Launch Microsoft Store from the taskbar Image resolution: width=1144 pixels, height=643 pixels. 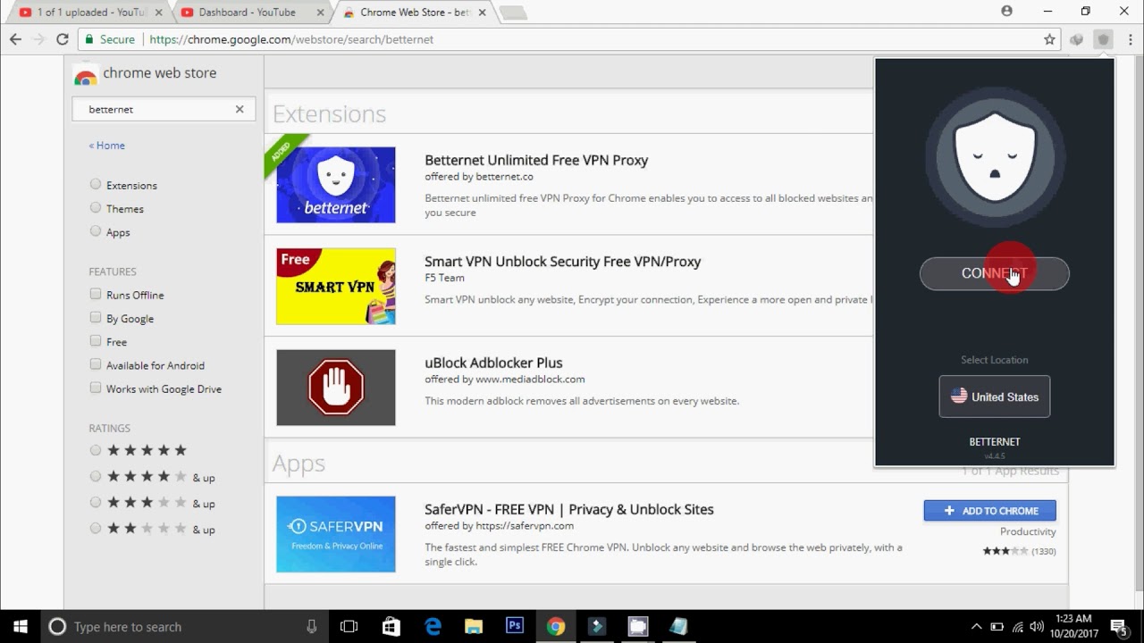(x=391, y=627)
